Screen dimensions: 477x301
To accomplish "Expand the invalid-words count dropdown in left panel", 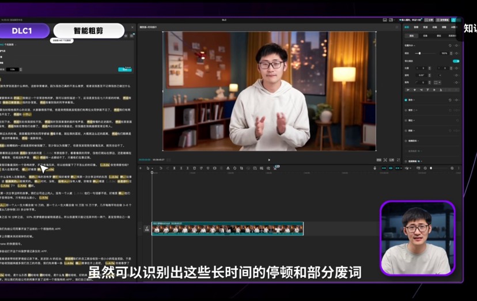I will click(x=16, y=45).
